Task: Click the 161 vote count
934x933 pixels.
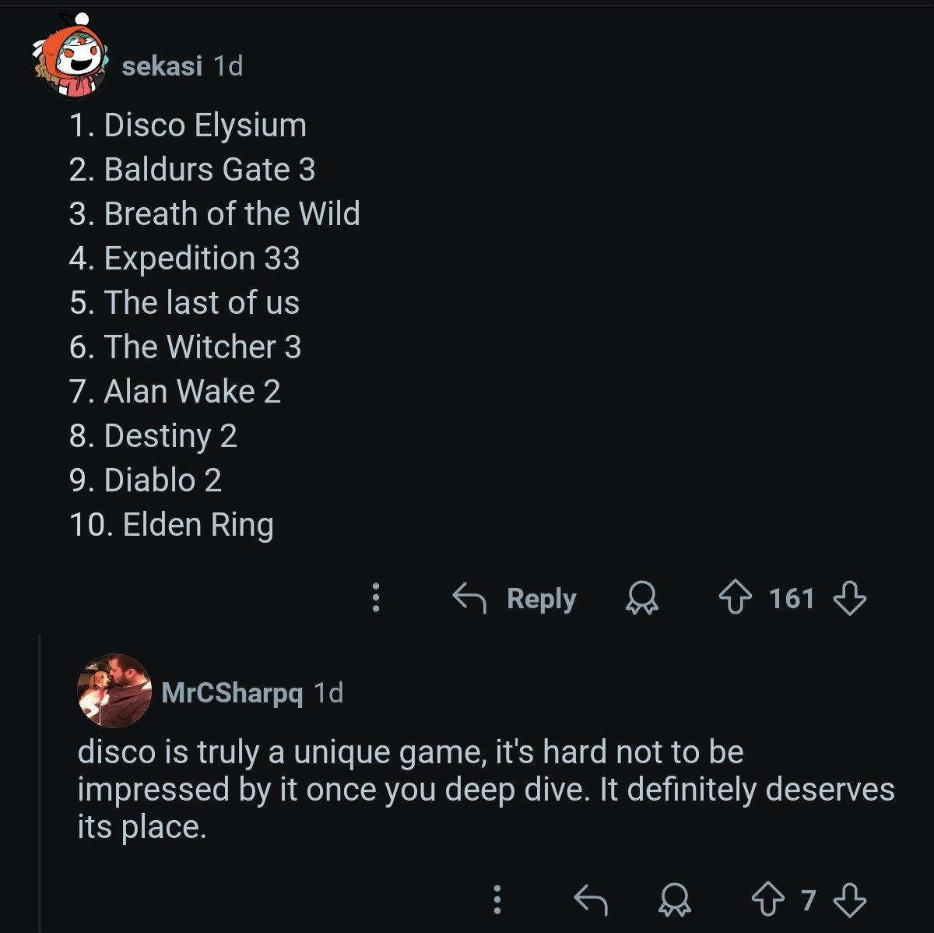Action: [x=792, y=599]
